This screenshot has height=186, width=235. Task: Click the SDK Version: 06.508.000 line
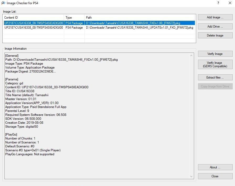click(x=23, y=118)
